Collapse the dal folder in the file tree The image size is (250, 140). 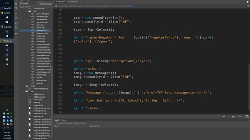click(x=27, y=11)
